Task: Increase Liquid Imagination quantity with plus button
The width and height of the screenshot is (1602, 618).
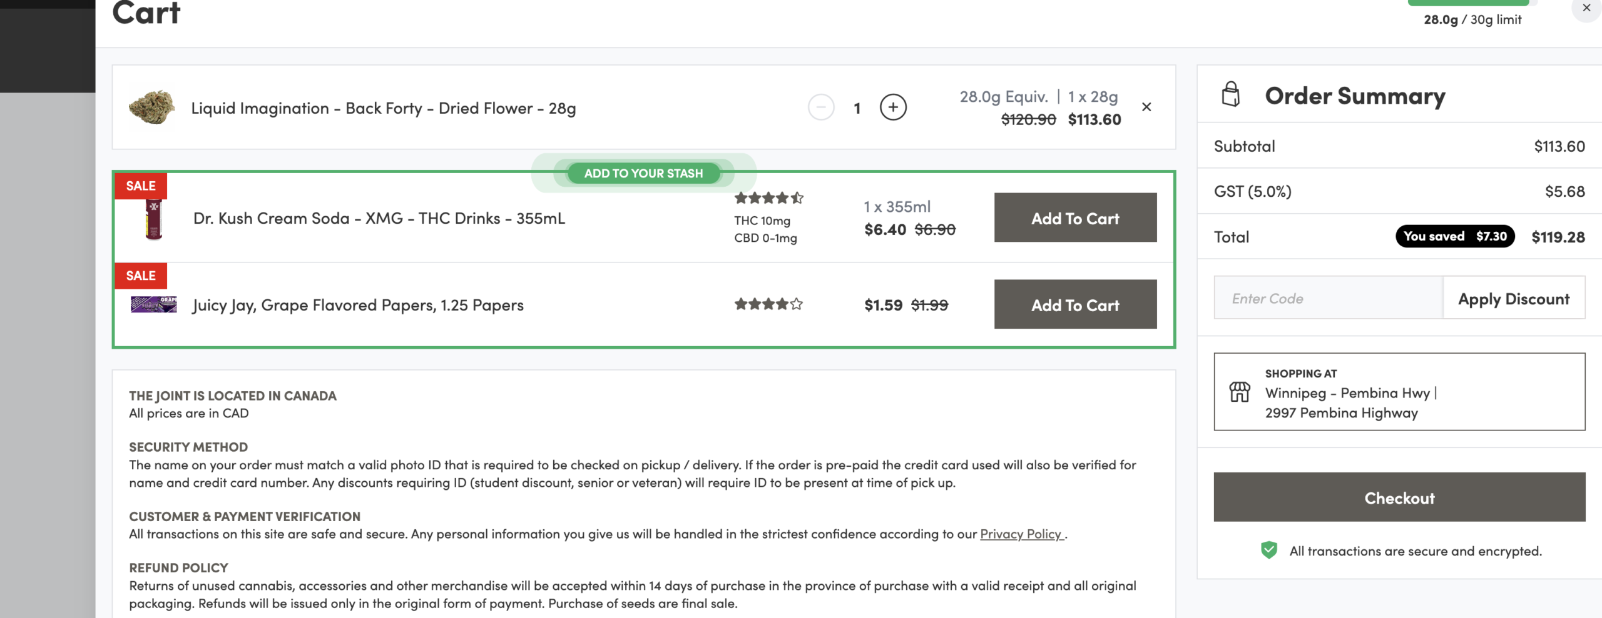Action: (894, 107)
